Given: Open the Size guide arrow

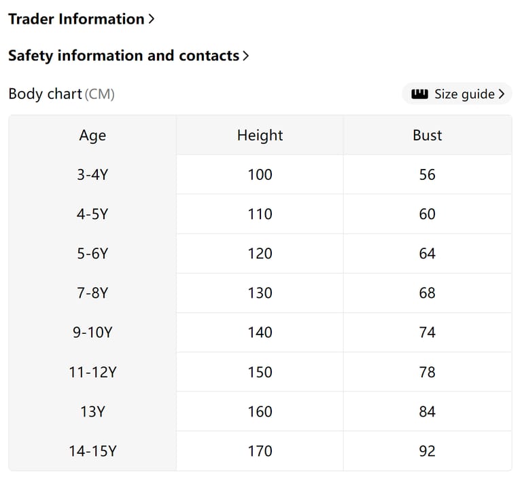Looking at the screenshot, I should tap(502, 94).
